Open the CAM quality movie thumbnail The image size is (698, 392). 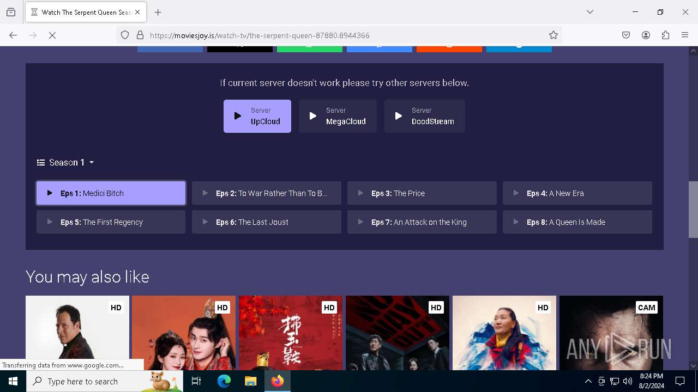611,333
